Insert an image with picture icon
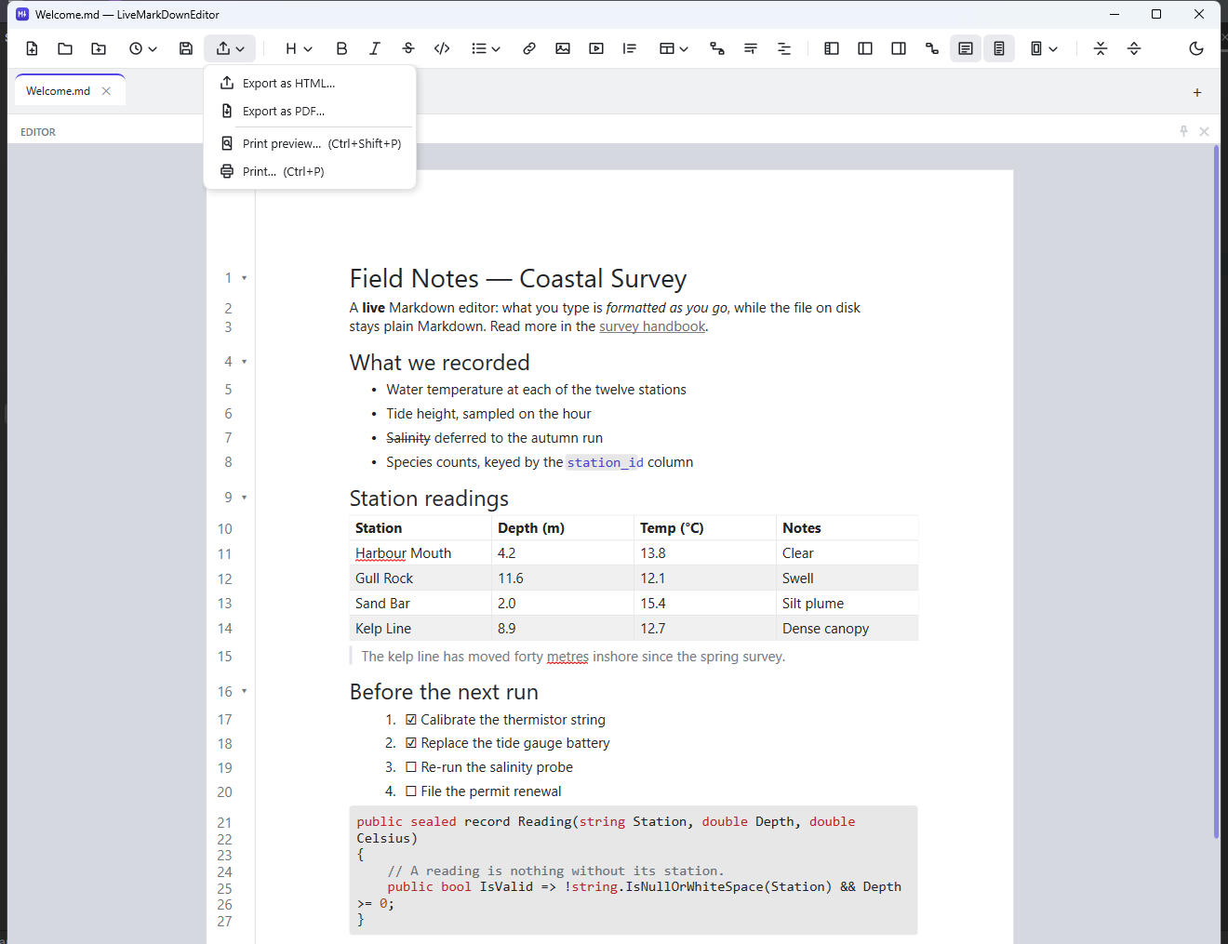This screenshot has width=1228, height=944. coord(563,48)
